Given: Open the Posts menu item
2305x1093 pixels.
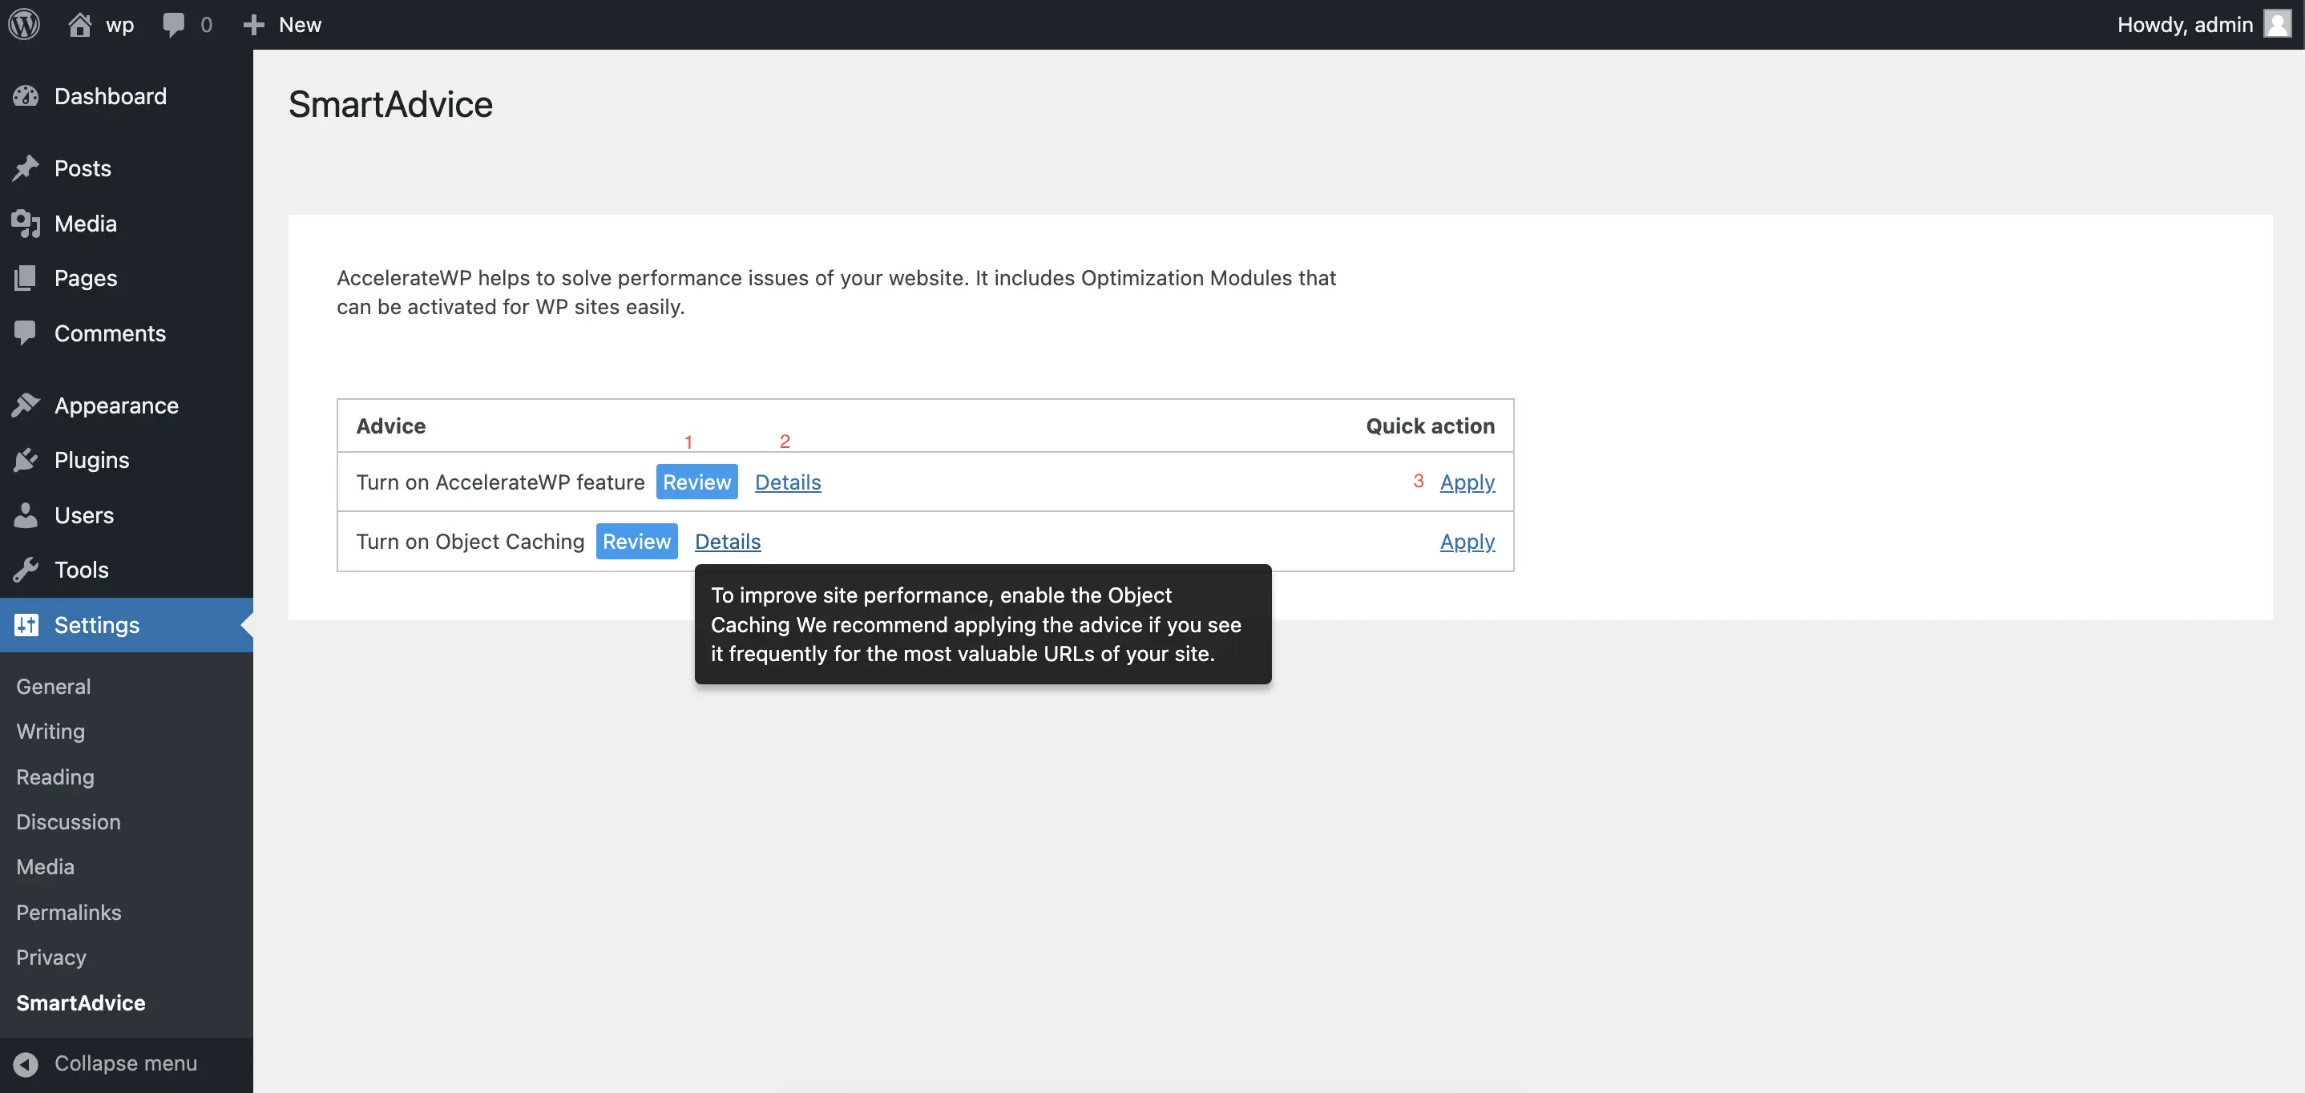Looking at the screenshot, I should click(83, 168).
